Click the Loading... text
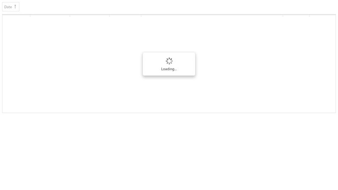Viewport: 338px width, 190px height. (169, 69)
